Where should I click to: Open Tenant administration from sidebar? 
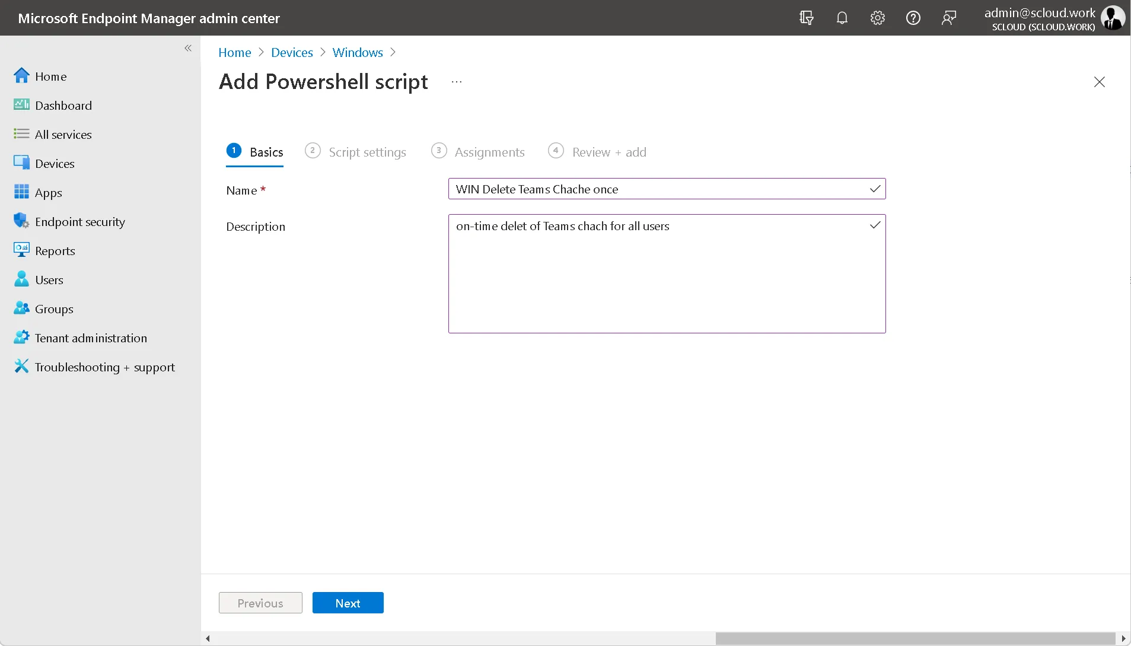91,338
